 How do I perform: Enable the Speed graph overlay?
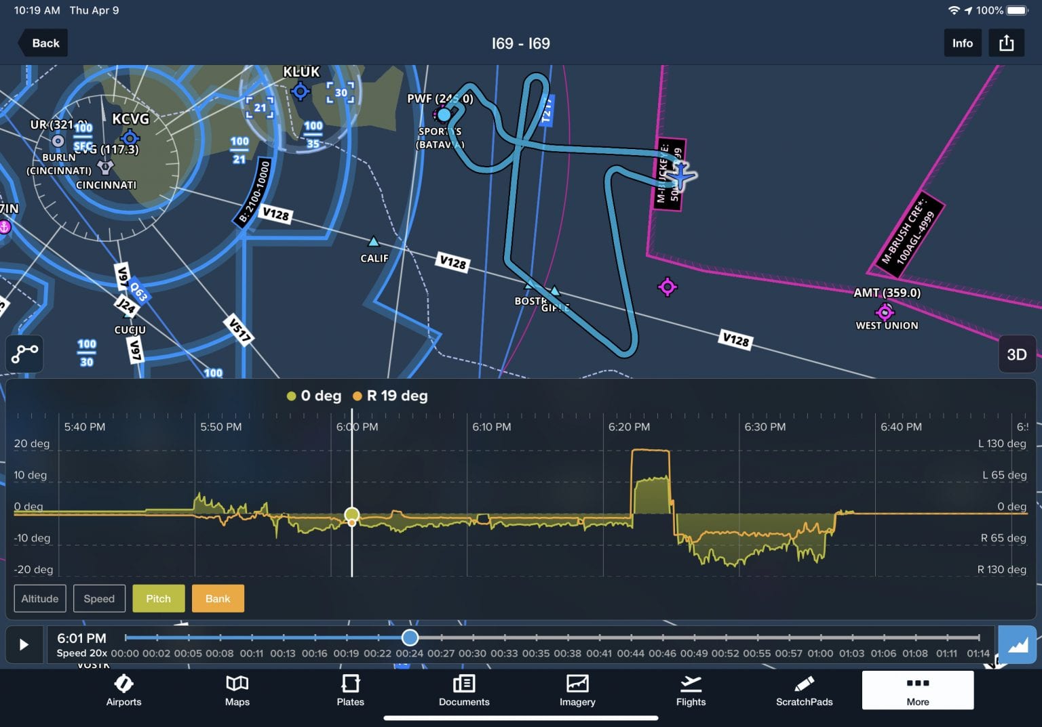(x=99, y=598)
